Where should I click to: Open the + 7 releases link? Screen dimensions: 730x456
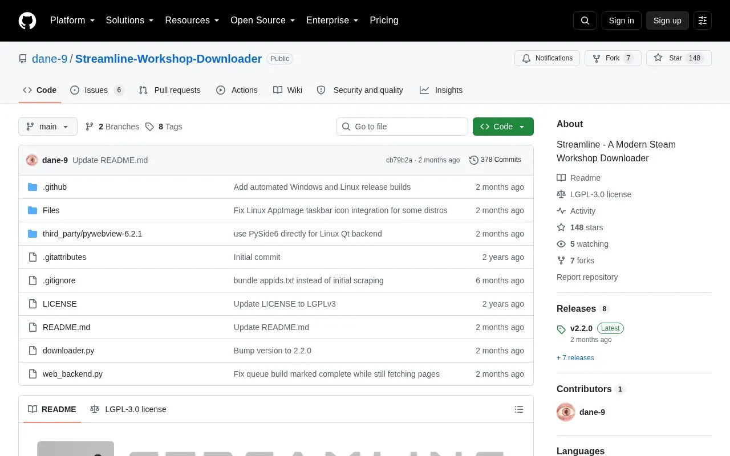click(575, 358)
